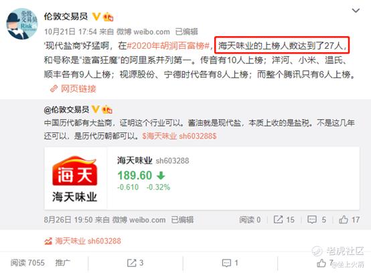Click the orange V verified badge beside the top username
The height and width of the screenshot is (273, 371).
(96, 16)
